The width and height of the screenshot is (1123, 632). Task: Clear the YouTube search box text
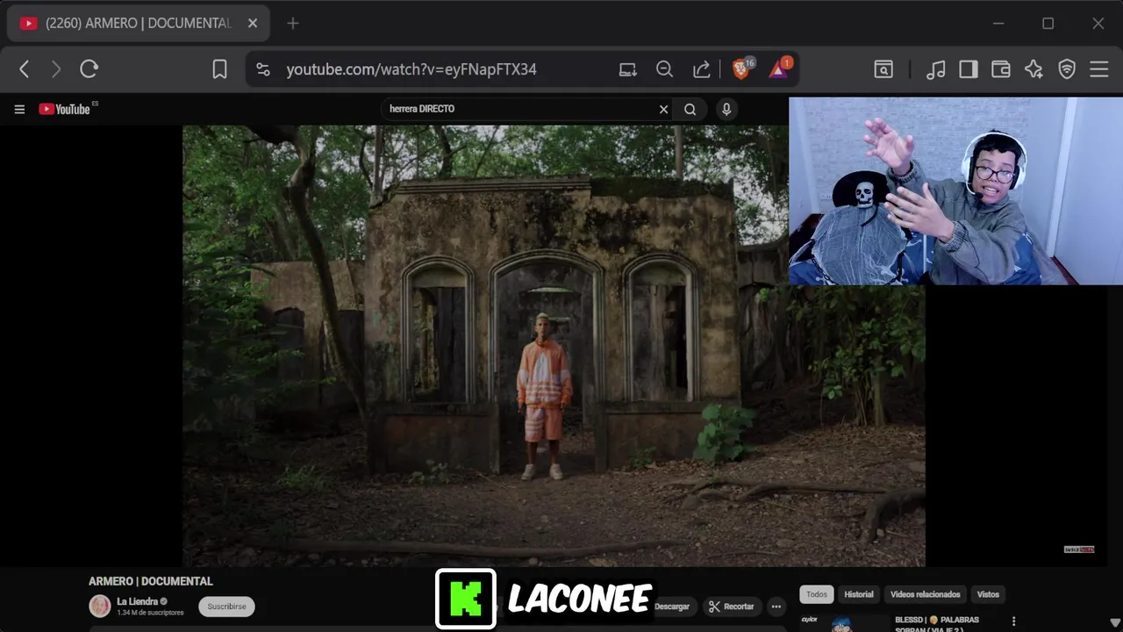point(664,109)
